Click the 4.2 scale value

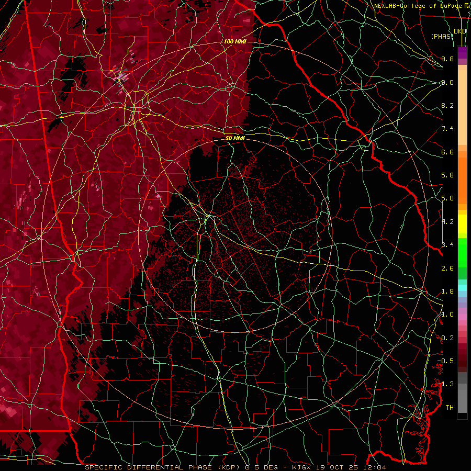click(x=447, y=222)
